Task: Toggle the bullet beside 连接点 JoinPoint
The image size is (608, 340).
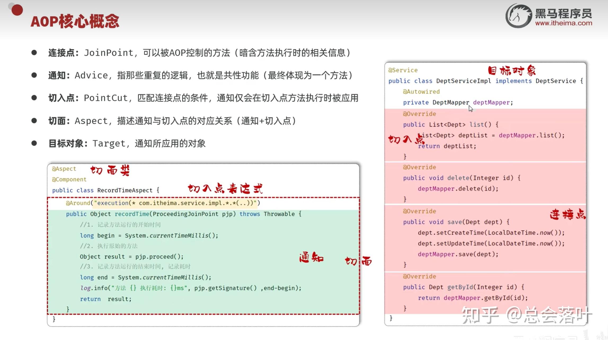Action: coord(34,52)
